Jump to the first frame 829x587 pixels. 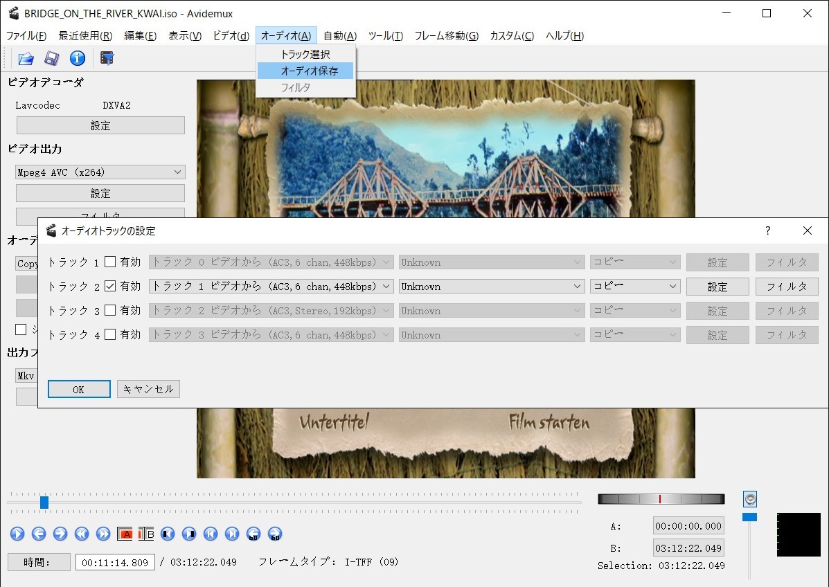coord(211,534)
